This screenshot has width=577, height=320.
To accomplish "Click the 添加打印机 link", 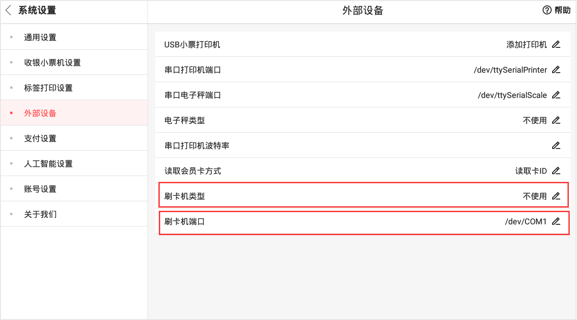I will (x=526, y=45).
